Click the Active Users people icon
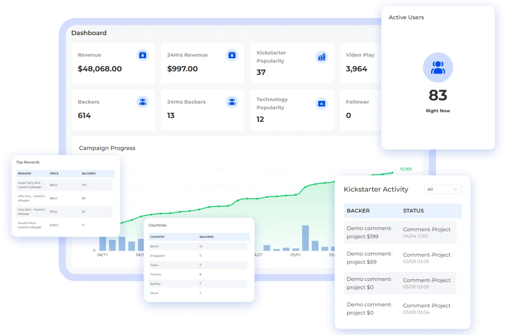This screenshot has height=335, width=506. 438,68
